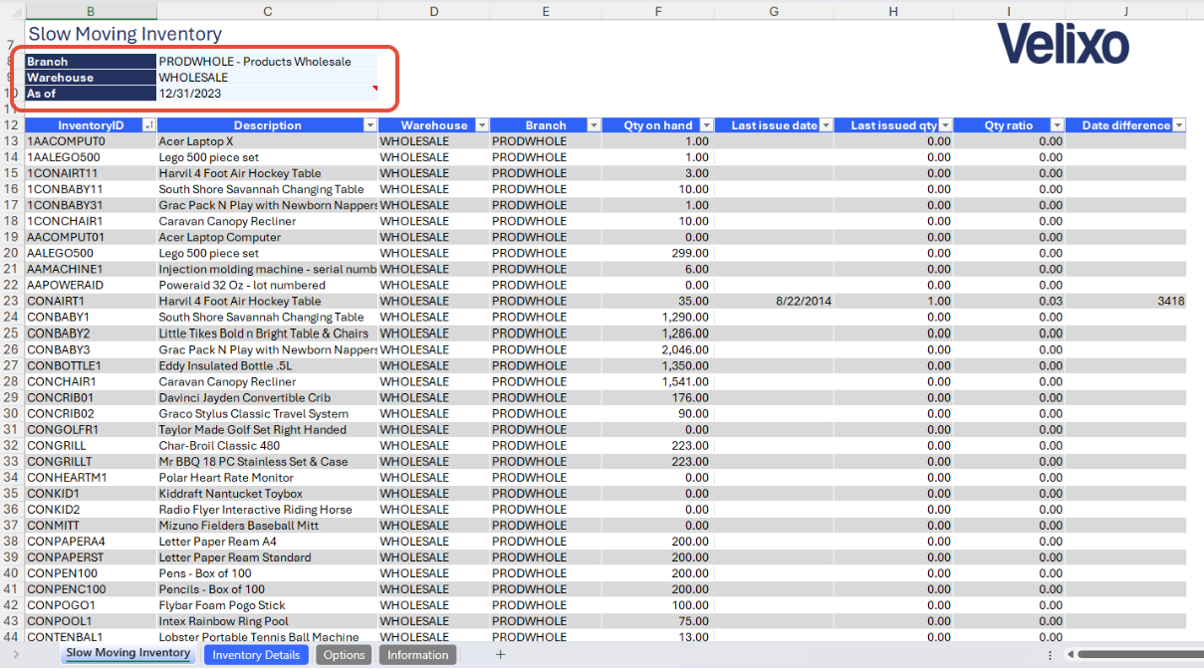The height and width of the screenshot is (669, 1204).
Task: Select column I header
Action: pos(1009,11)
